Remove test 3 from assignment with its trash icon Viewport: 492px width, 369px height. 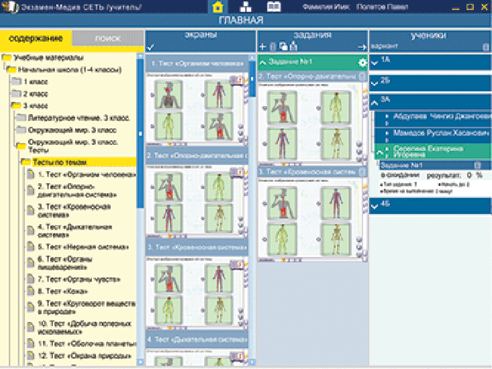(x=362, y=172)
